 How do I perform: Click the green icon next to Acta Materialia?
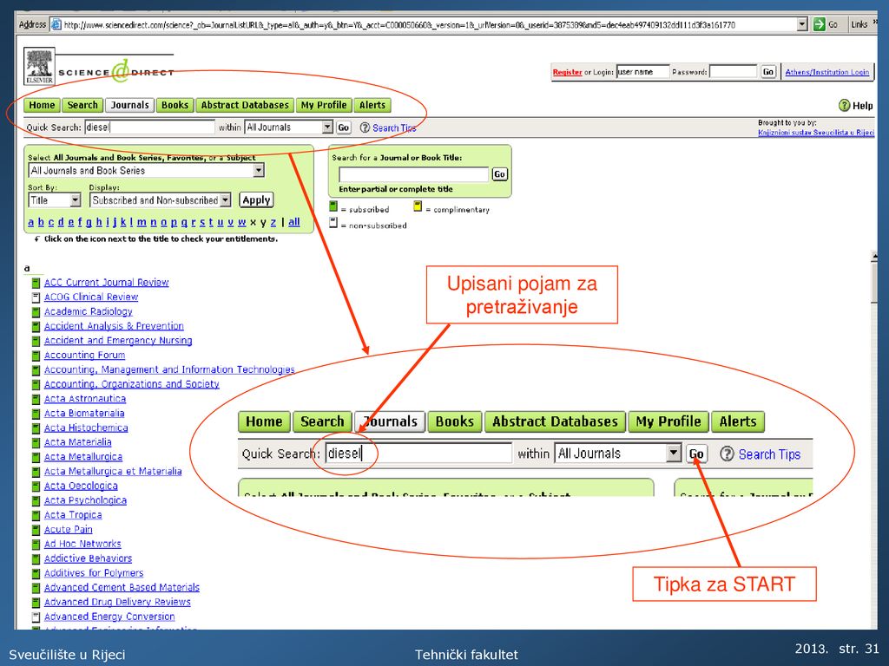35,443
